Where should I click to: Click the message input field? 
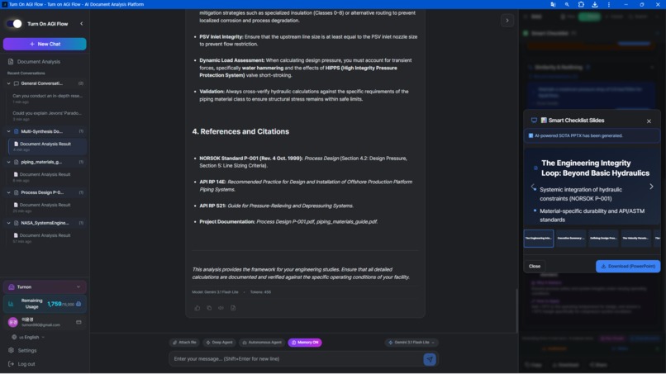tap(296, 359)
